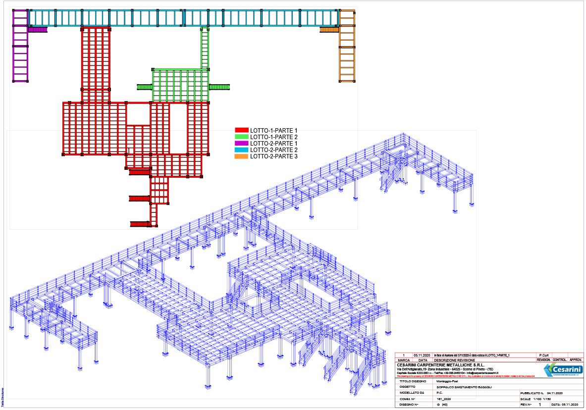Click the magenta LOTTO-2-PARTE 1 legend swatch

(x=241, y=143)
